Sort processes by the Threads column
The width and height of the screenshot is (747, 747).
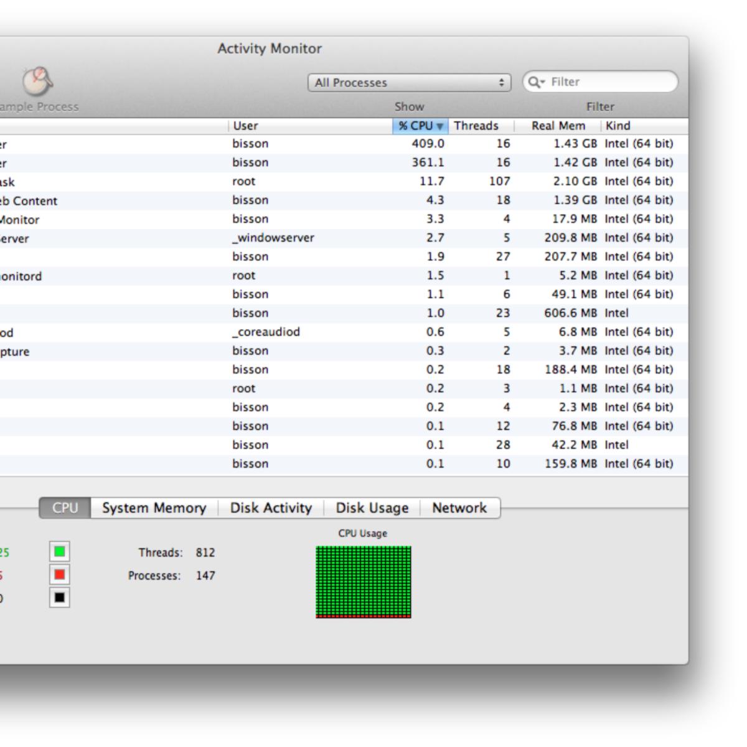476,125
